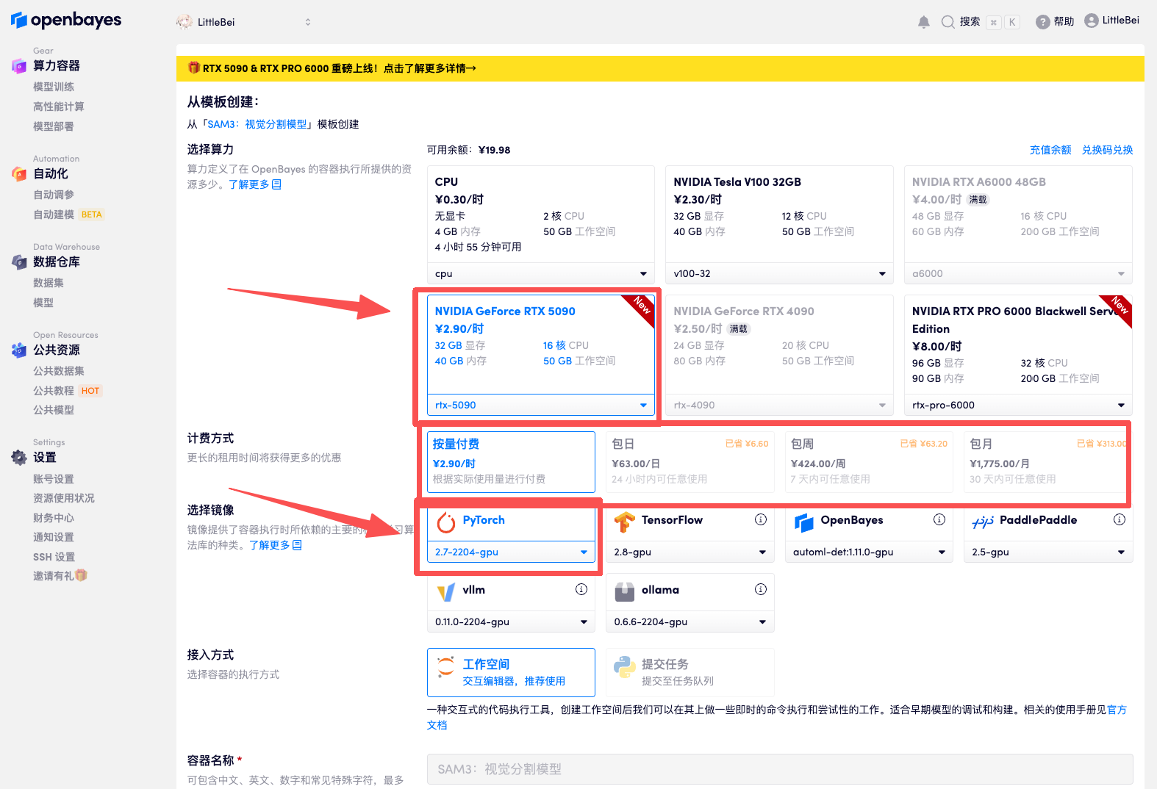Image resolution: width=1157 pixels, height=789 pixels.
Task: Open automl-det:1.11.0-gpu dropdown
Action: 869,552
